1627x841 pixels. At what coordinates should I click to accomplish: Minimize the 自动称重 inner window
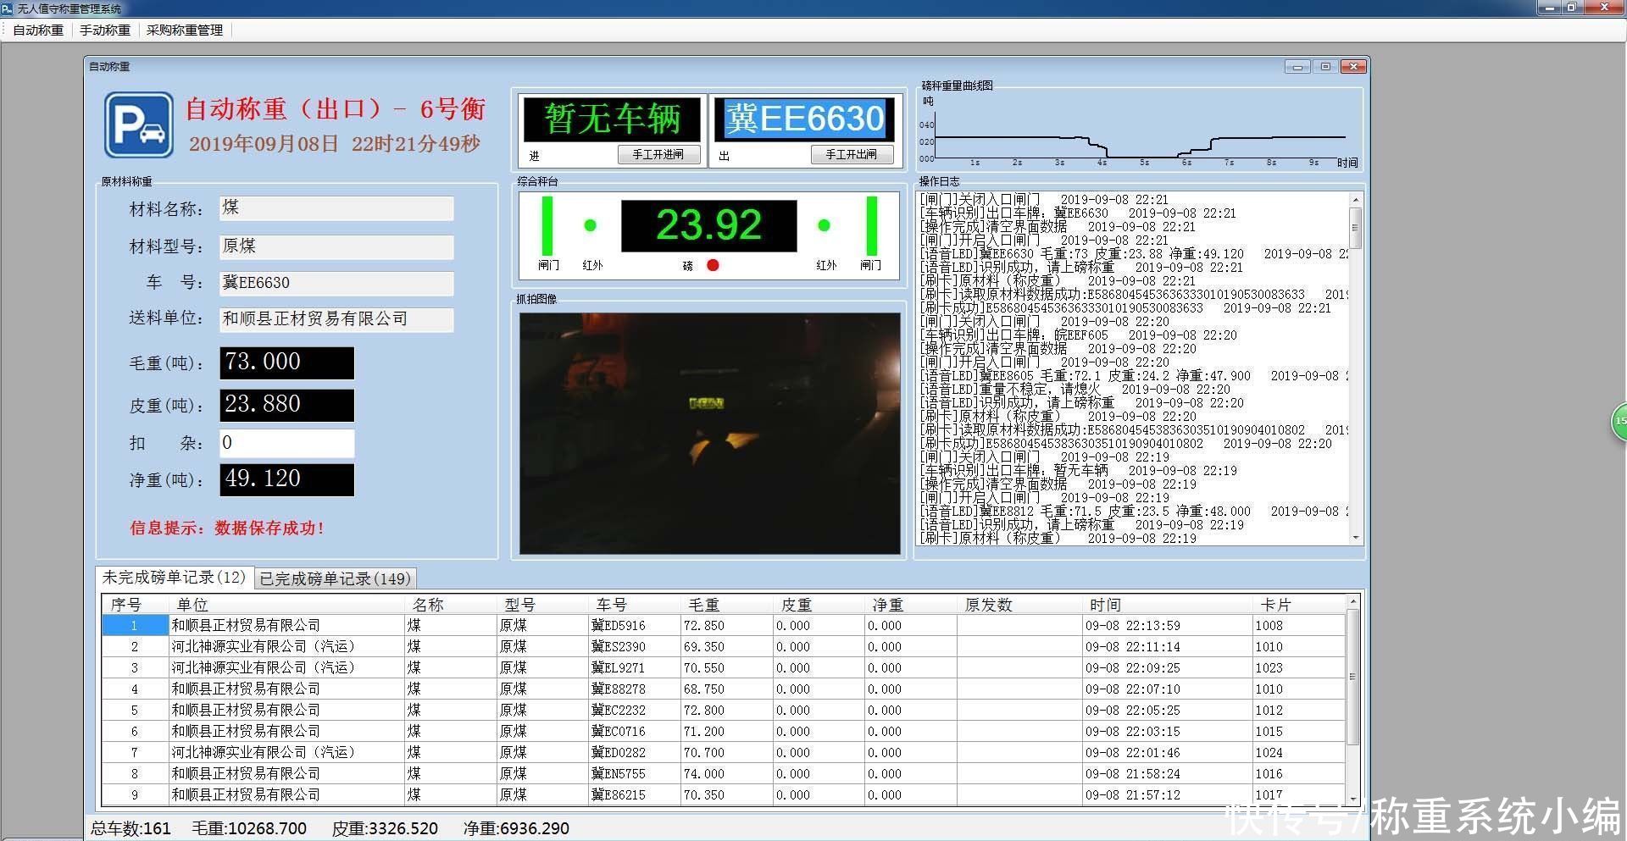point(1297,67)
